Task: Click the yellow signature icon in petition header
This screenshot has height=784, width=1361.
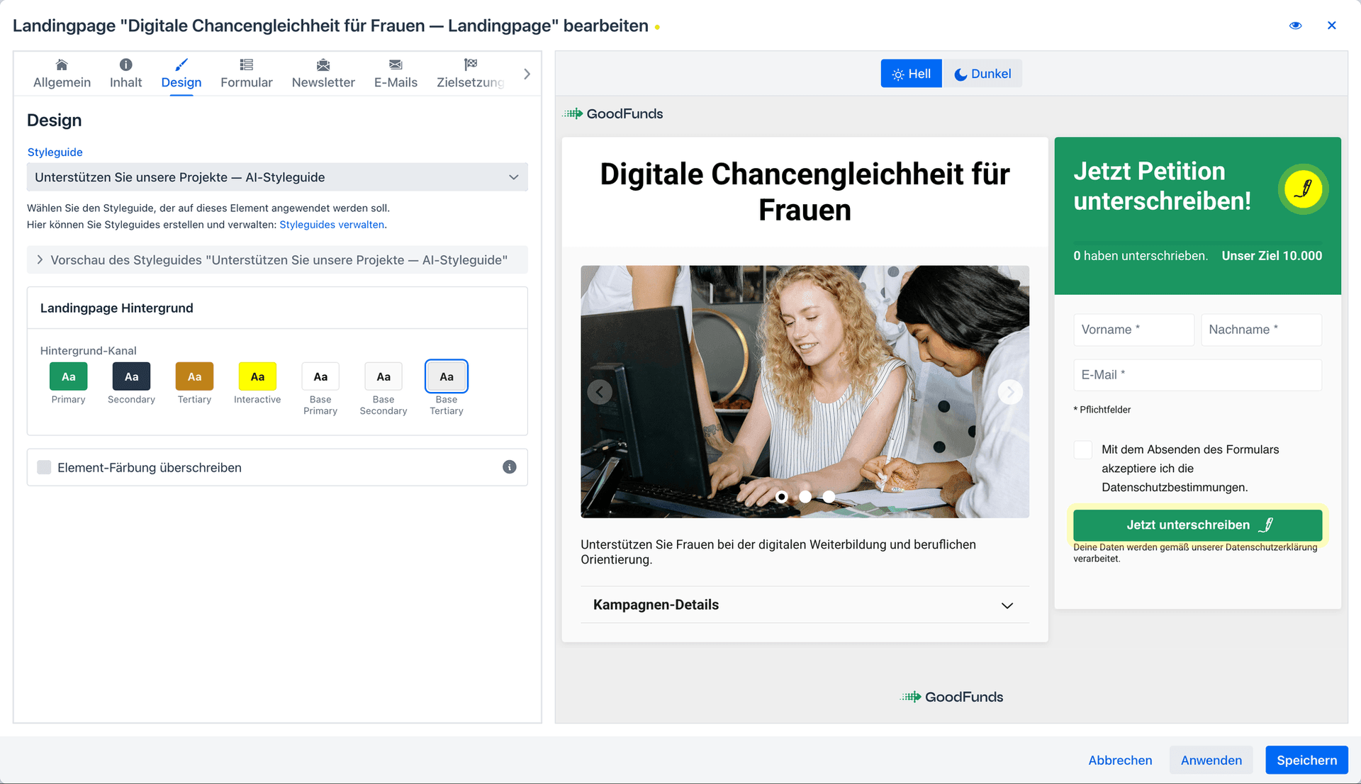Action: coord(1303,189)
